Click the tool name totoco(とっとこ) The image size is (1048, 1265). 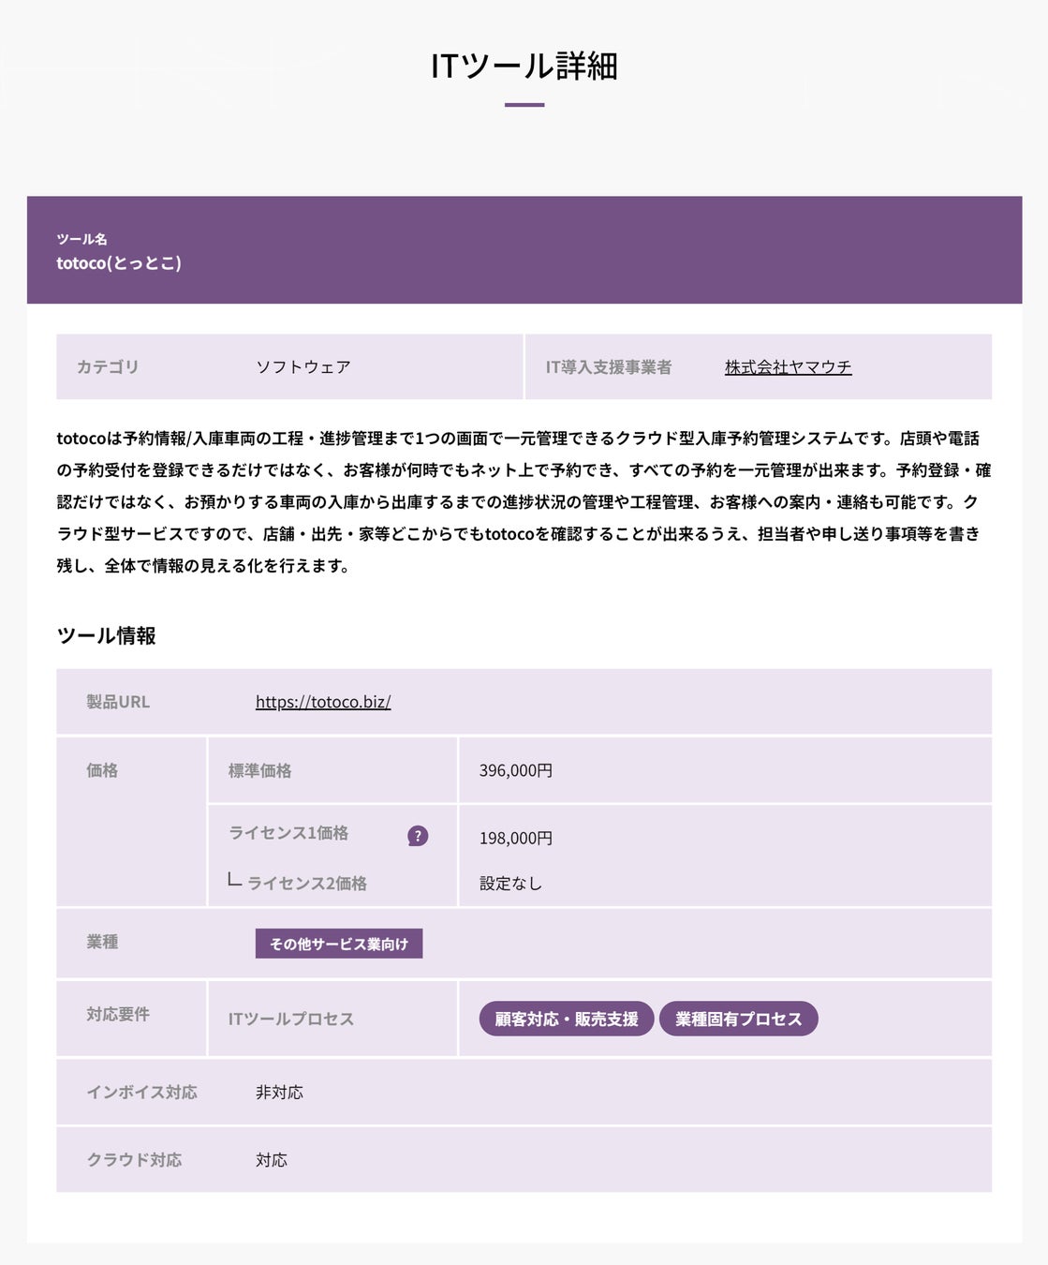[119, 263]
